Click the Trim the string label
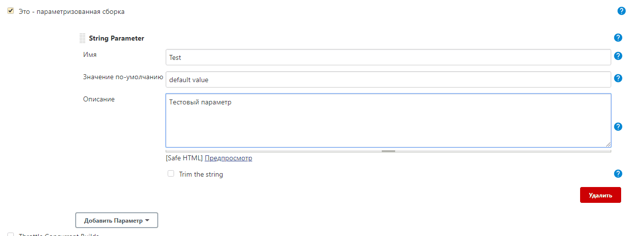The width and height of the screenshot is (633, 236). point(201,174)
